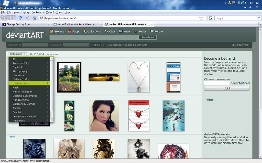Click the Choose a username field

tap(217, 83)
